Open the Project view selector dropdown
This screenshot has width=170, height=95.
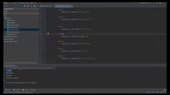click(5, 6)
